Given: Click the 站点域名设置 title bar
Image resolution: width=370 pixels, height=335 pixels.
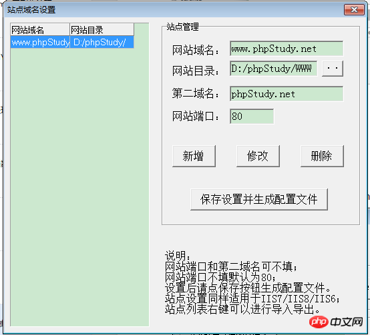Looking at the screenshot, I should click(x=174, y=9).
